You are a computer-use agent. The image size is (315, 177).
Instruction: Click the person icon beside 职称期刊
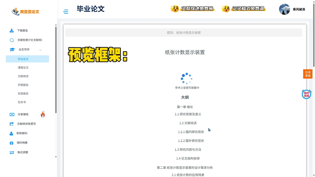pos(11,134)
